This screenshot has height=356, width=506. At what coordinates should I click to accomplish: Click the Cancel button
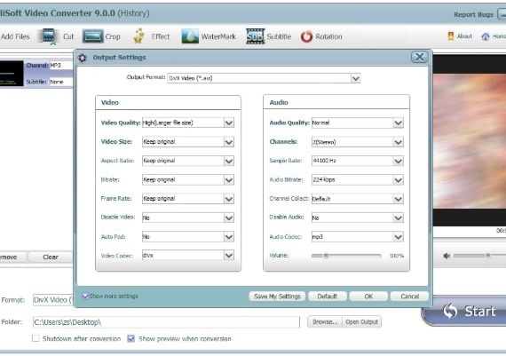click(x=409, y=297)
